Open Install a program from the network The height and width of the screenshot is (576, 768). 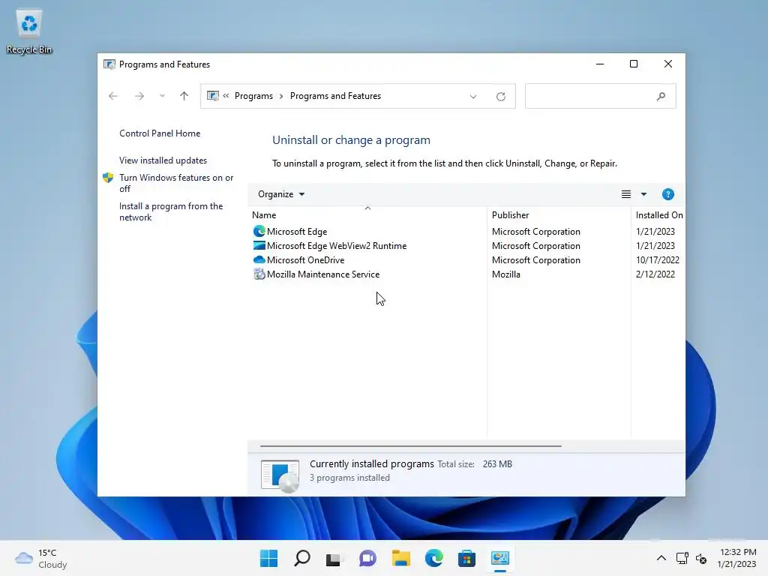[171, 211]
